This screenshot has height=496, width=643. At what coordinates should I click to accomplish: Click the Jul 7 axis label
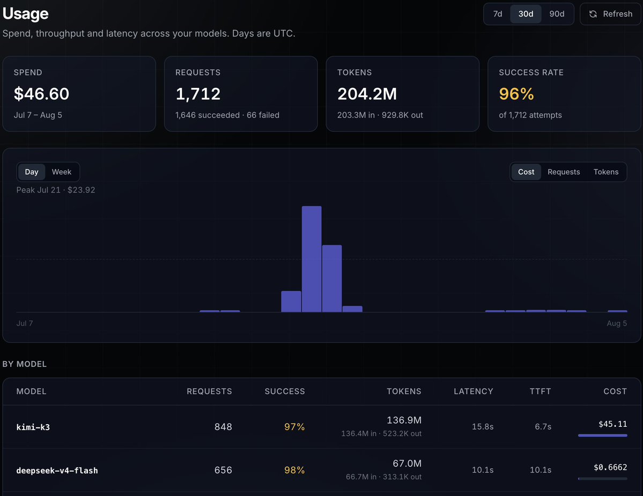25,323
